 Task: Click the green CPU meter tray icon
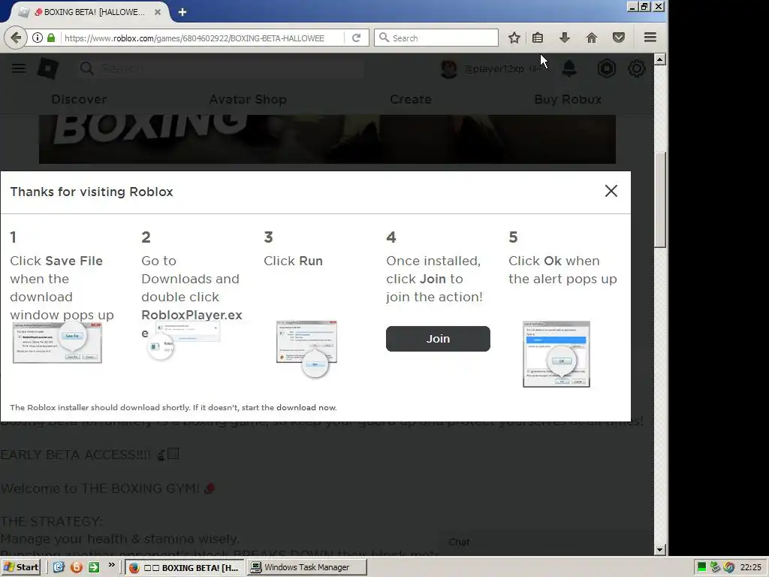(x=702, y=567)
